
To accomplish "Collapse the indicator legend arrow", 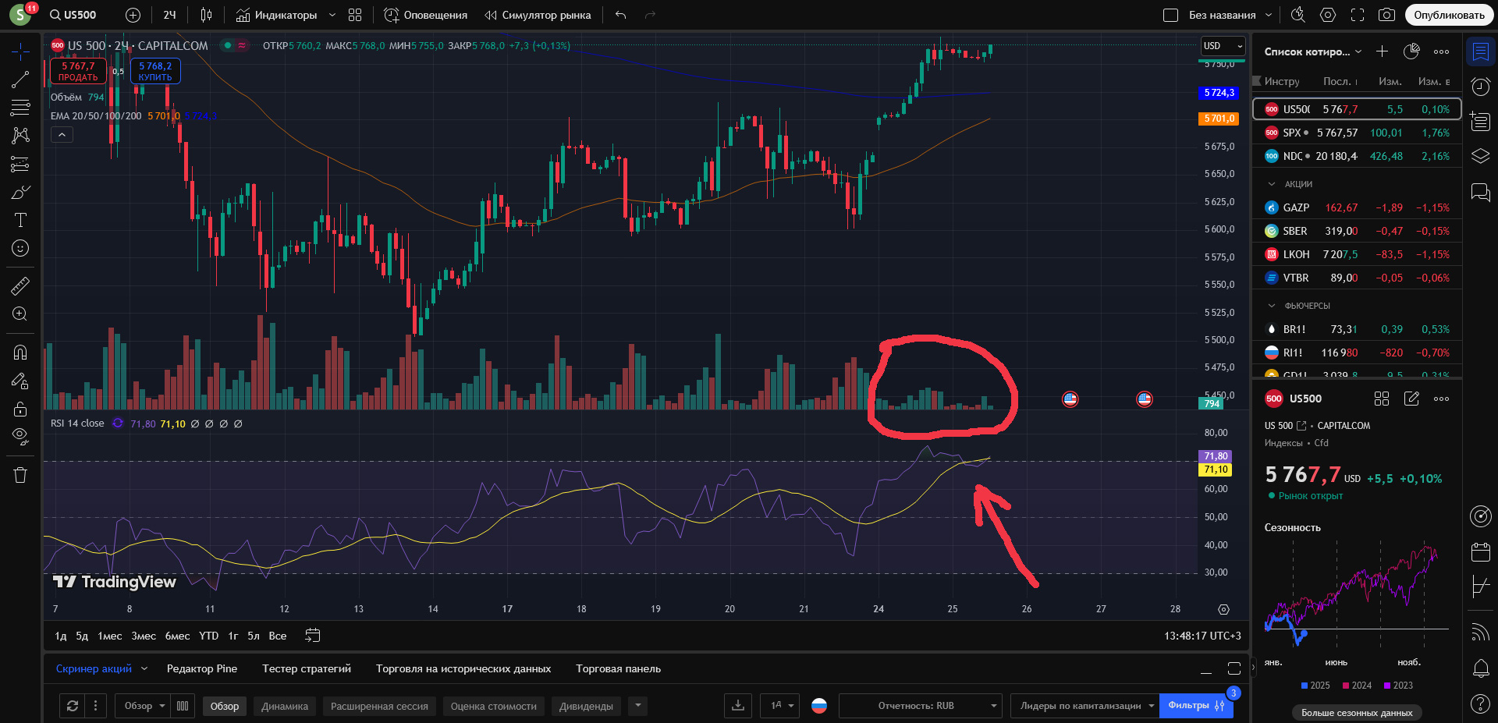I will pyautogui.click(x=62, y=135).
